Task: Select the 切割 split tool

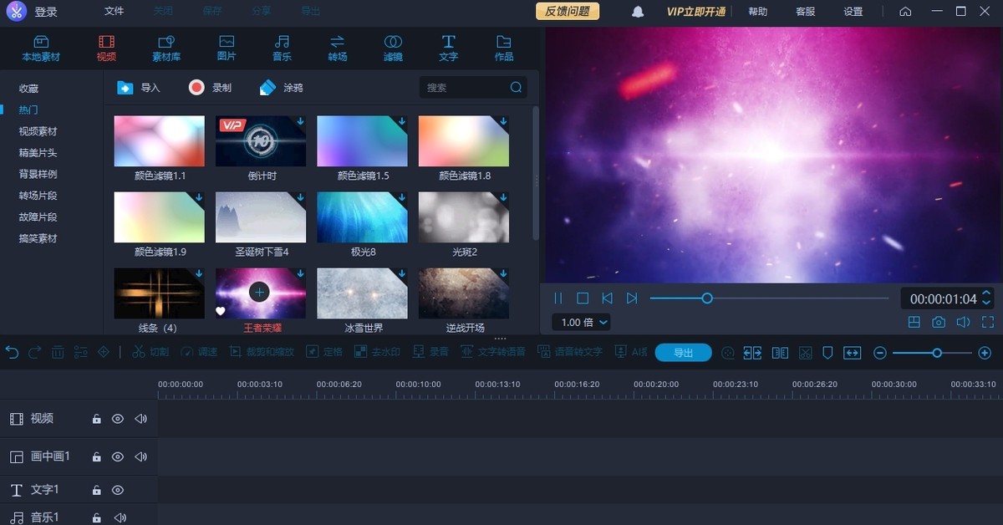Action: point(150,352)
